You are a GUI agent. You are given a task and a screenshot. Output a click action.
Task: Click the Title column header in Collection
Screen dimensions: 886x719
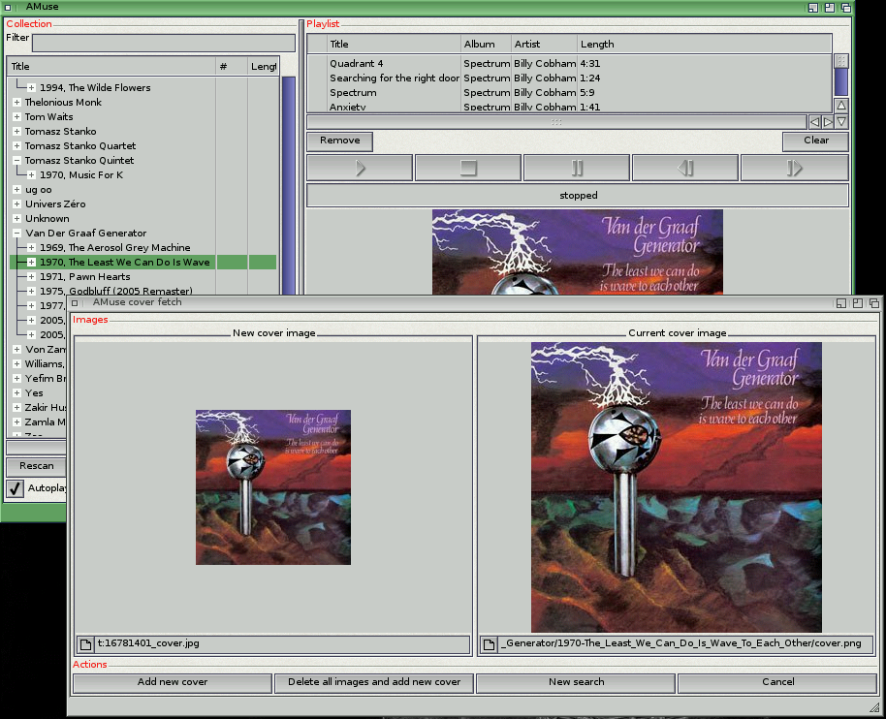[111, 66]
